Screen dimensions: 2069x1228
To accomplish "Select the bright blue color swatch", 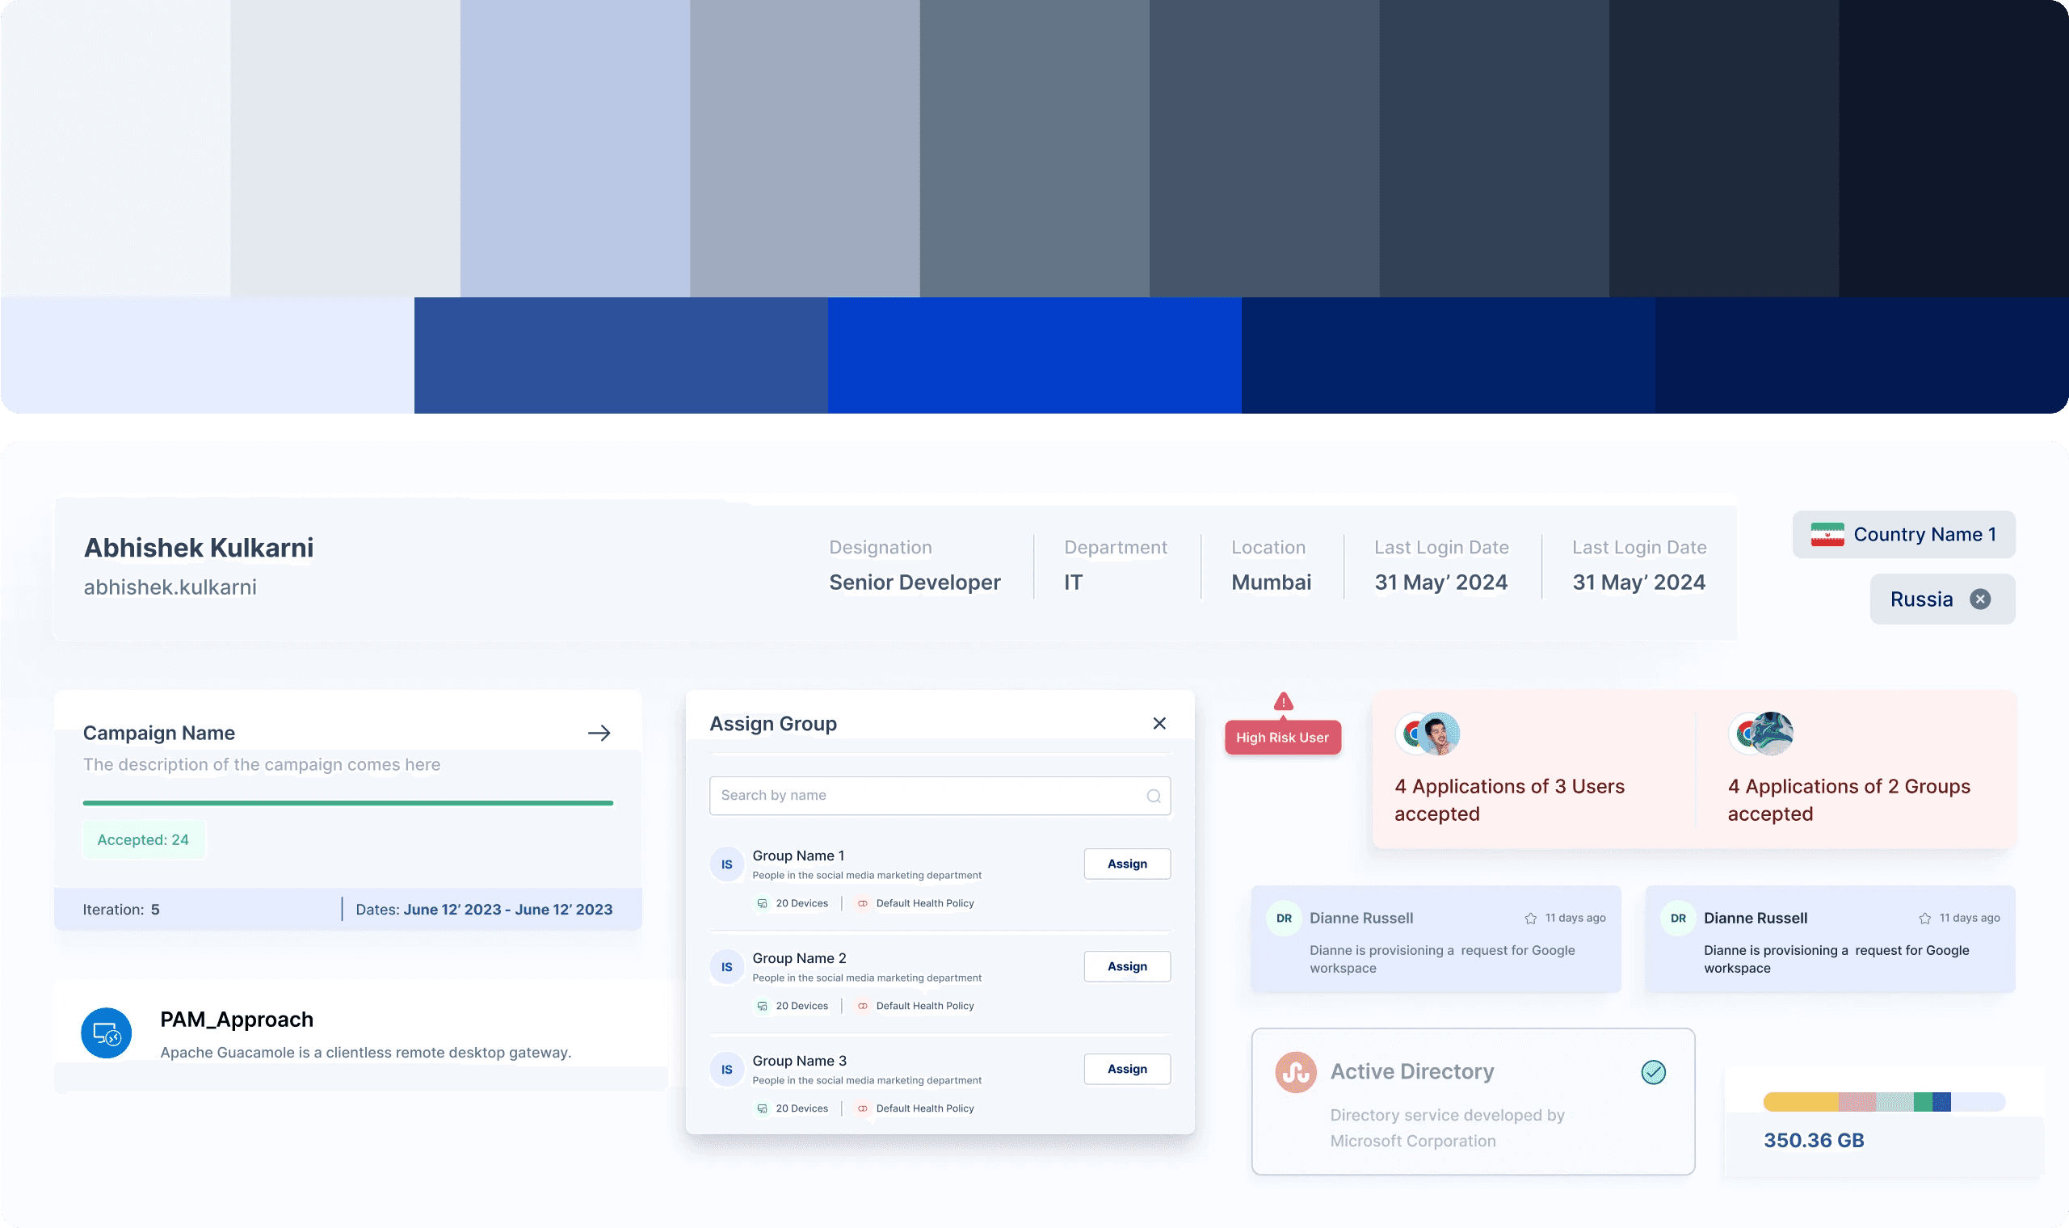I will pos(1034,355).
